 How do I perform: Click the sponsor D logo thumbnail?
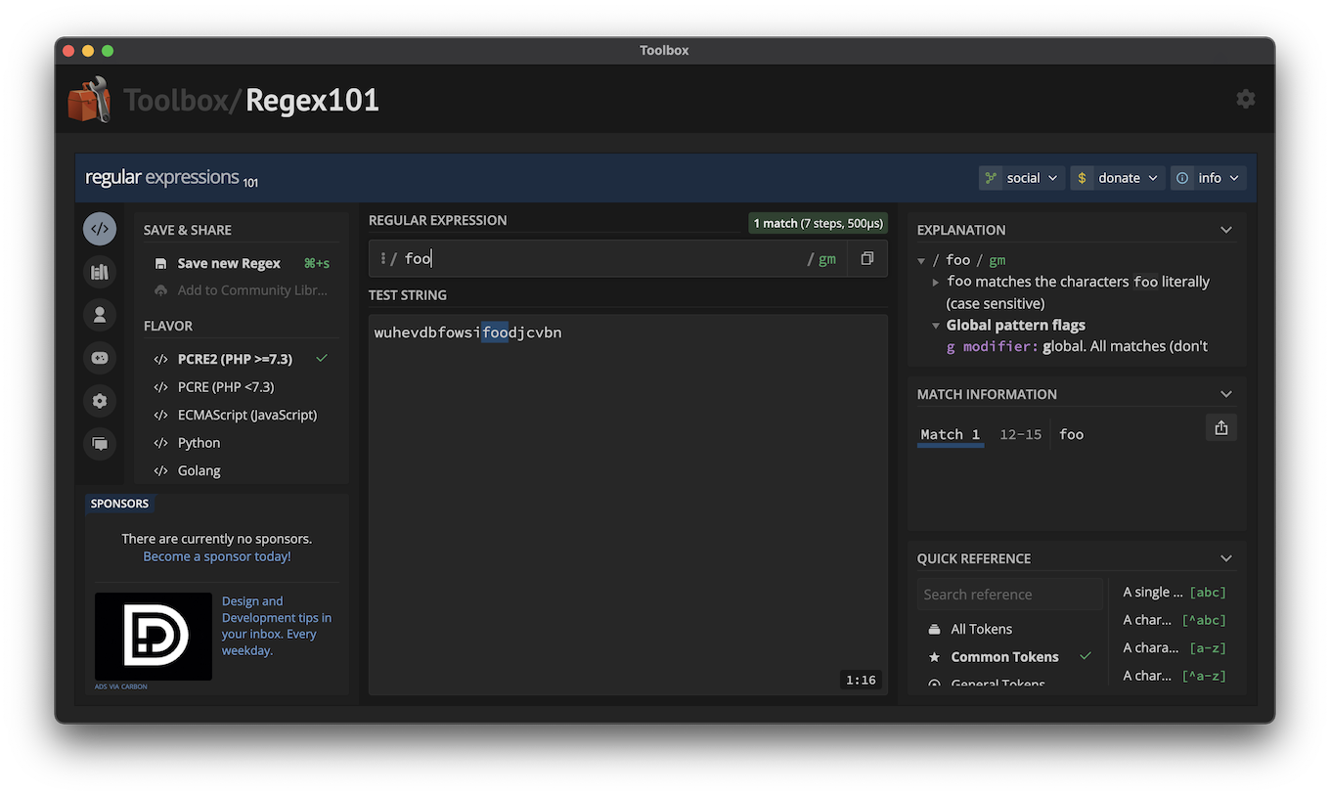point(154,636)
